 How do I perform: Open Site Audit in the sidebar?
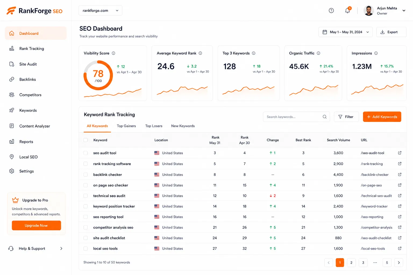point(36,64)
